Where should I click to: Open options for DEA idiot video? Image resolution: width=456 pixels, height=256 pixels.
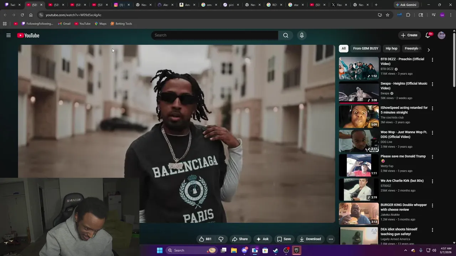click(x=432, y=230)
